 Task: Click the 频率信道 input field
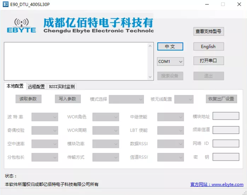pyautogui.click(x=226, y=130)
